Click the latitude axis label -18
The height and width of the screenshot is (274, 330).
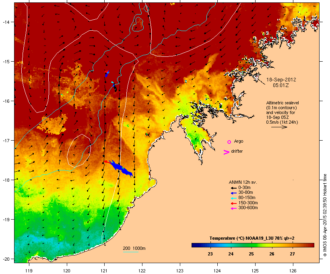click(6, 180)
